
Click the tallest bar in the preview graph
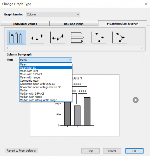tap(87, 112)
